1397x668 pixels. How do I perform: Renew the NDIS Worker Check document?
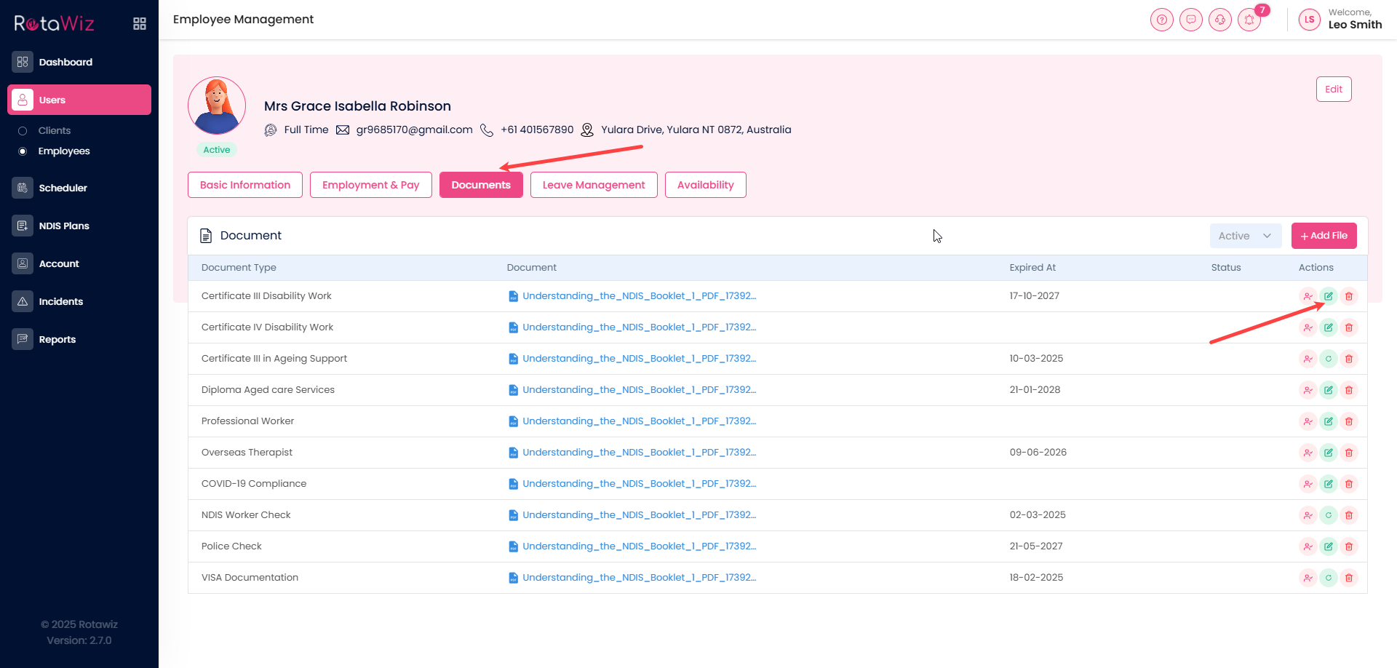[1328, 515]
